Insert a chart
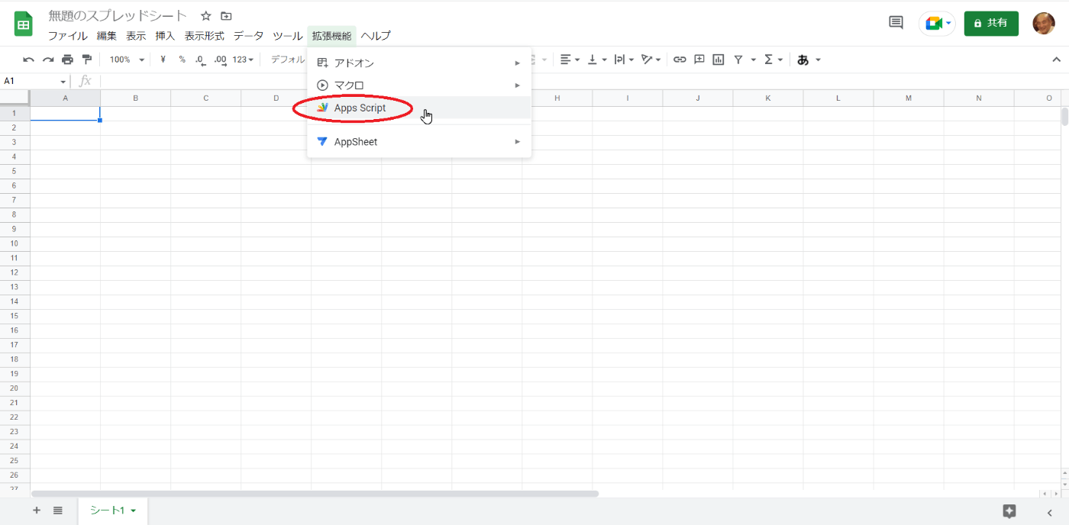The image size is (1069, 525). click(x=719, y=60)
